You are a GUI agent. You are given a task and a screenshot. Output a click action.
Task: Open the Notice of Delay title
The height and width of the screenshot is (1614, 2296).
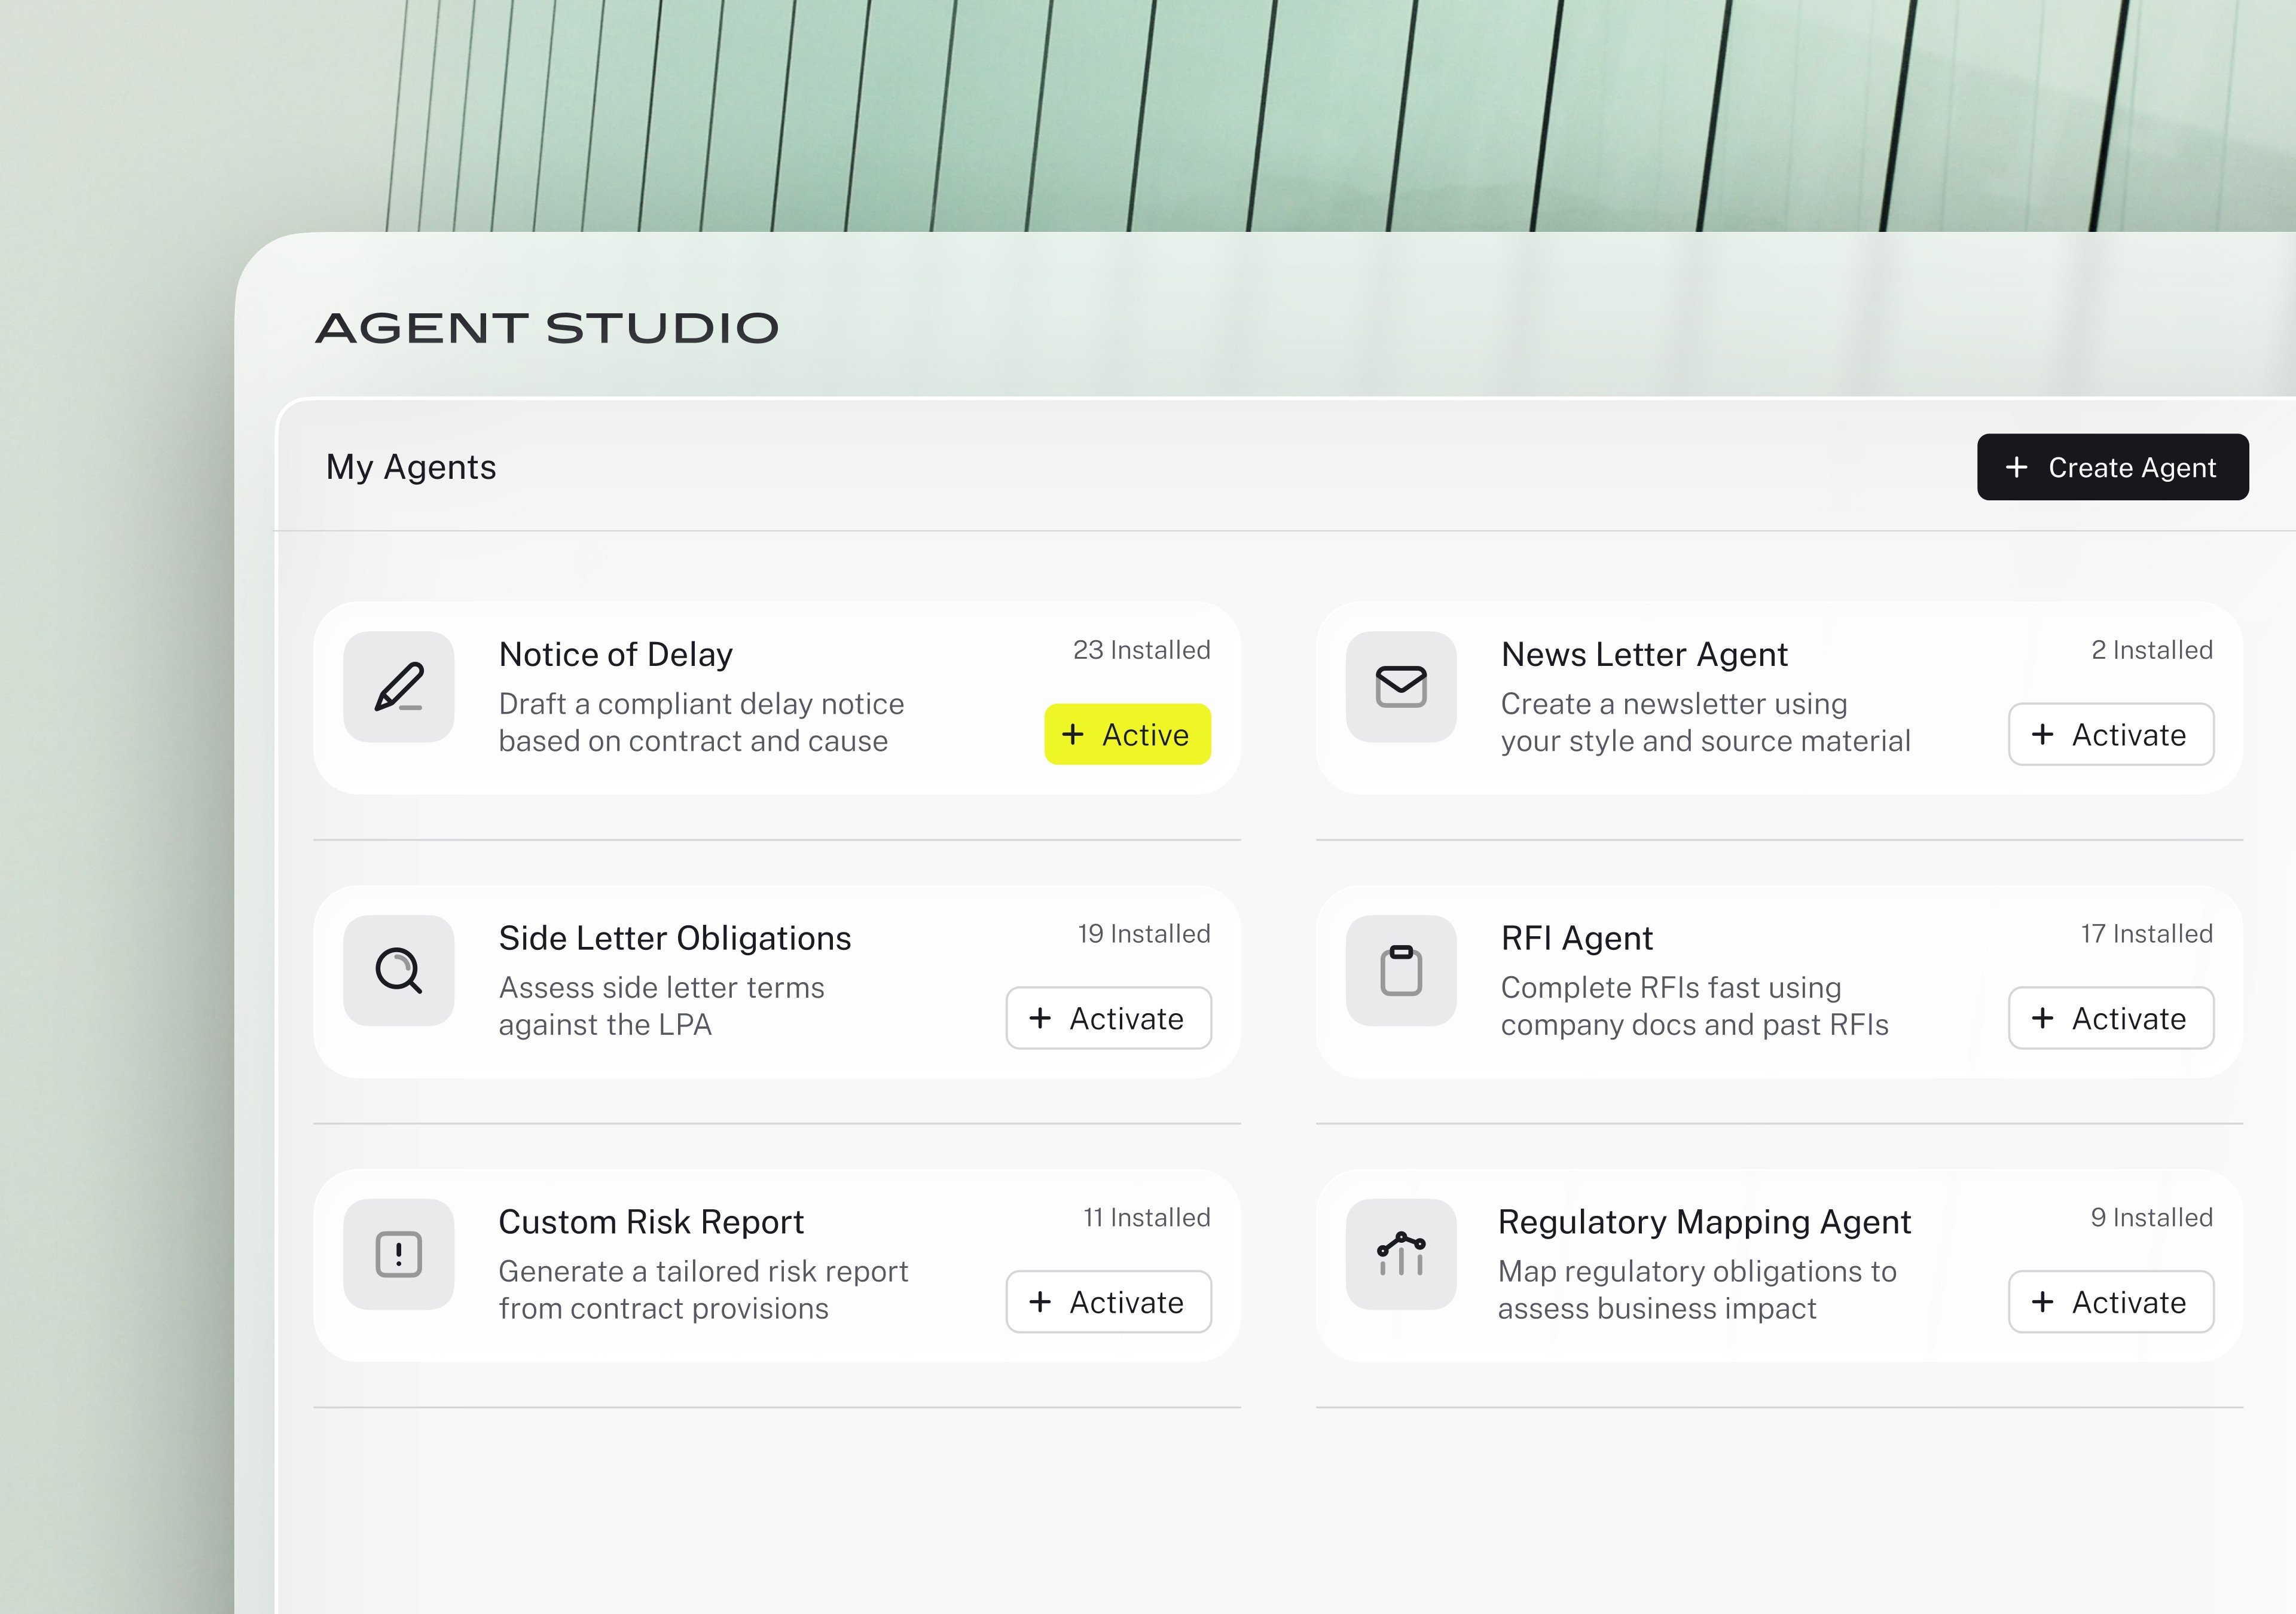(616, 654)
